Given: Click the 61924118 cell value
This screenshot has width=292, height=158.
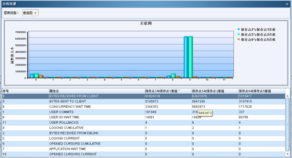Looking at the screenshot, I should (153, 96).
